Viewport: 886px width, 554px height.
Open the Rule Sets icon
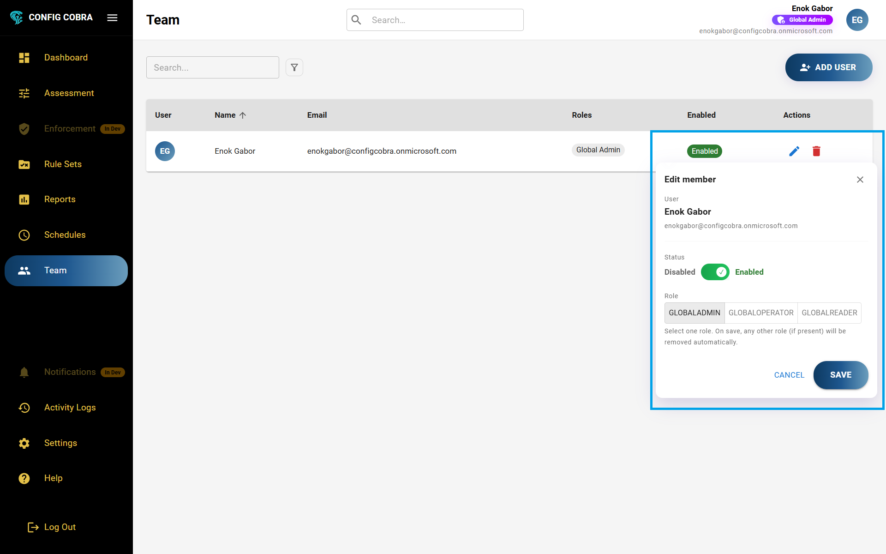[24, 164]
